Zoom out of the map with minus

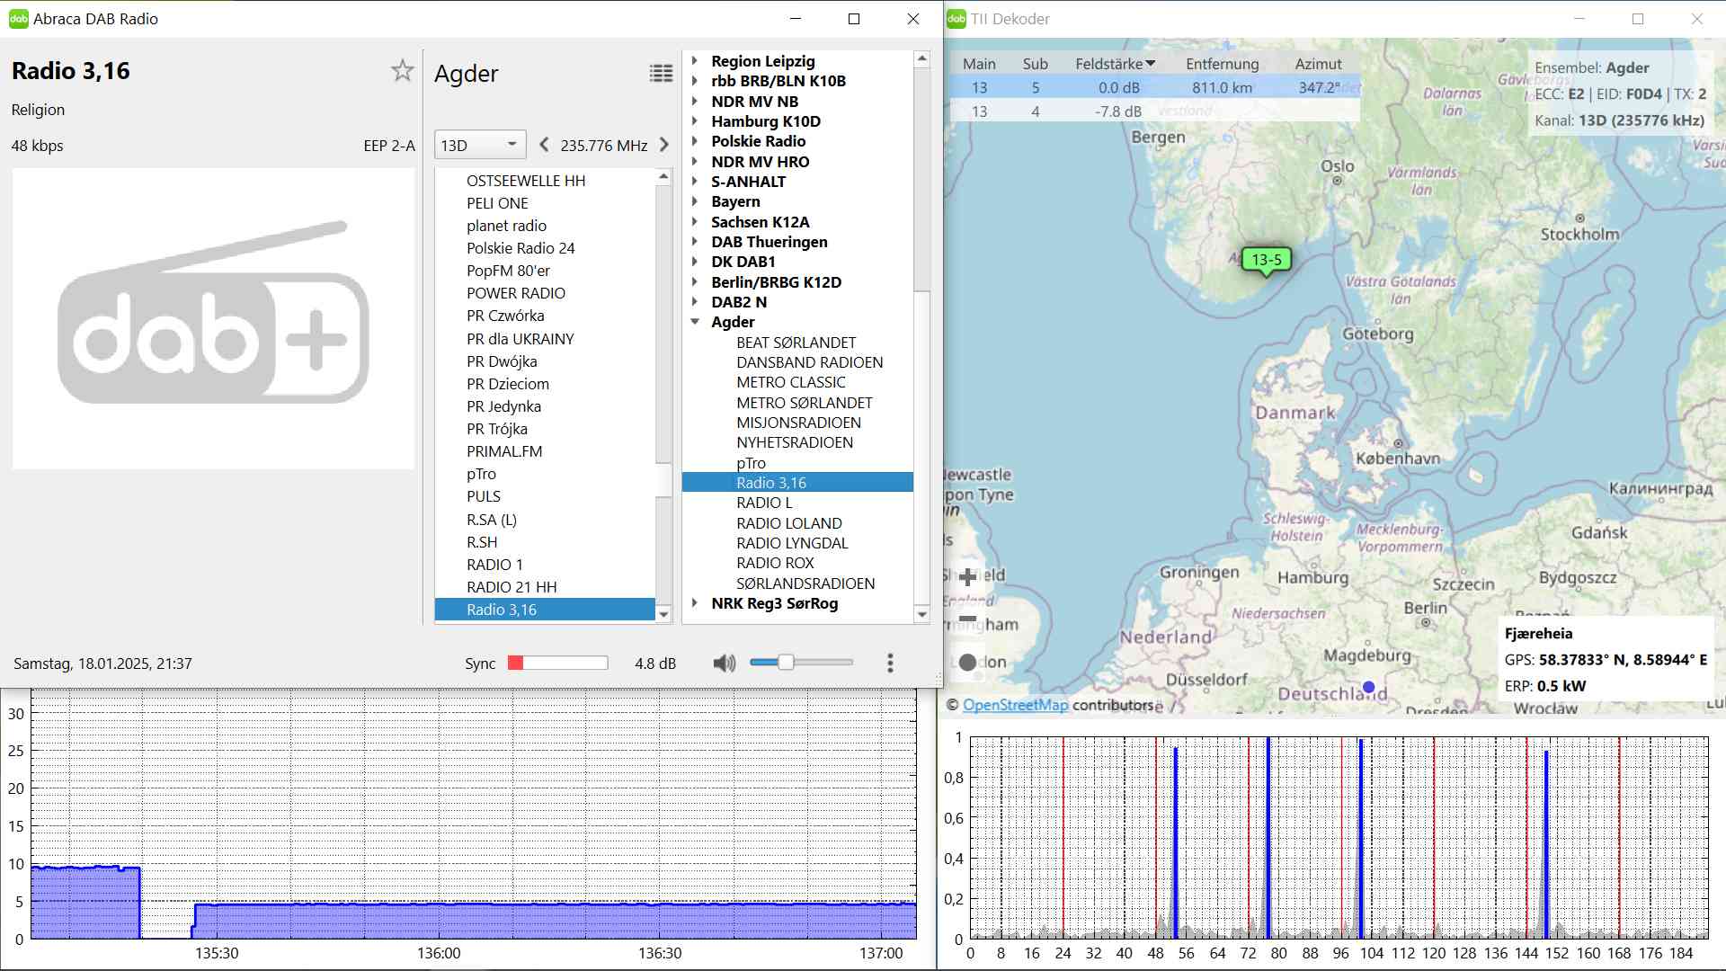pos(968,619)
